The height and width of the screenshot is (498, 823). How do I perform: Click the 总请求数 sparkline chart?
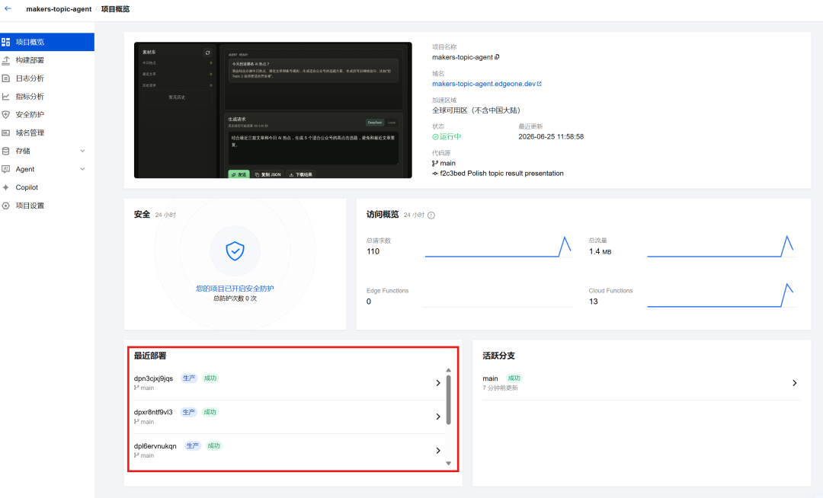(x=498, y=247)
